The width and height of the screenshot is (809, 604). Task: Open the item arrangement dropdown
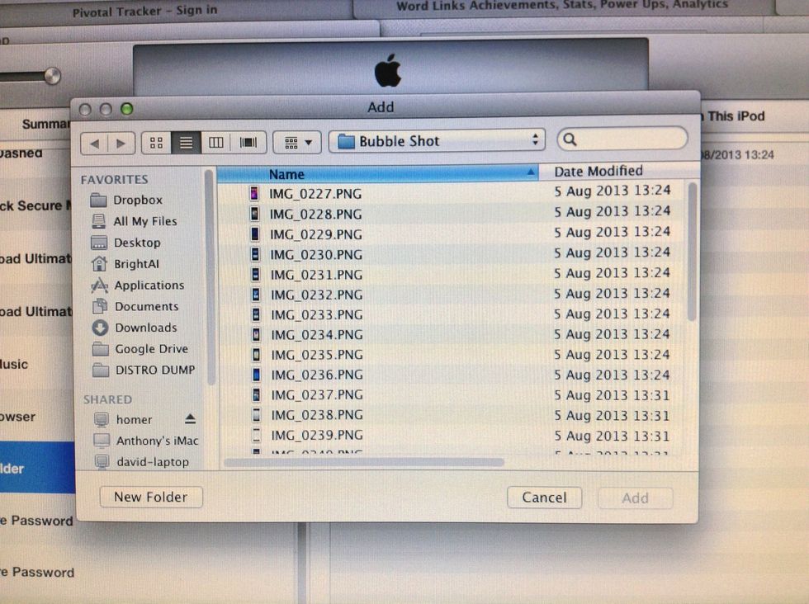[x=296, y=142]
